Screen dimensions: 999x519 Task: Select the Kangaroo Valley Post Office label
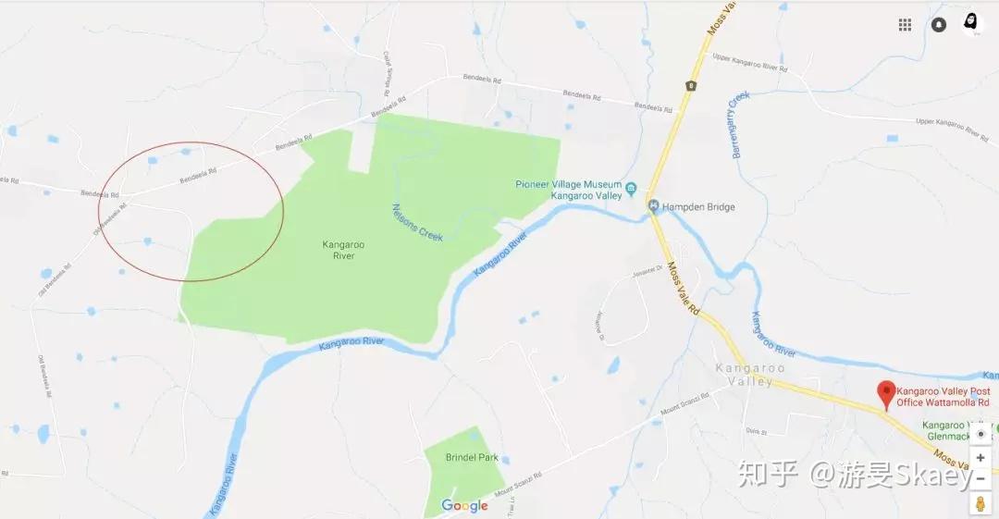[943, 397]
